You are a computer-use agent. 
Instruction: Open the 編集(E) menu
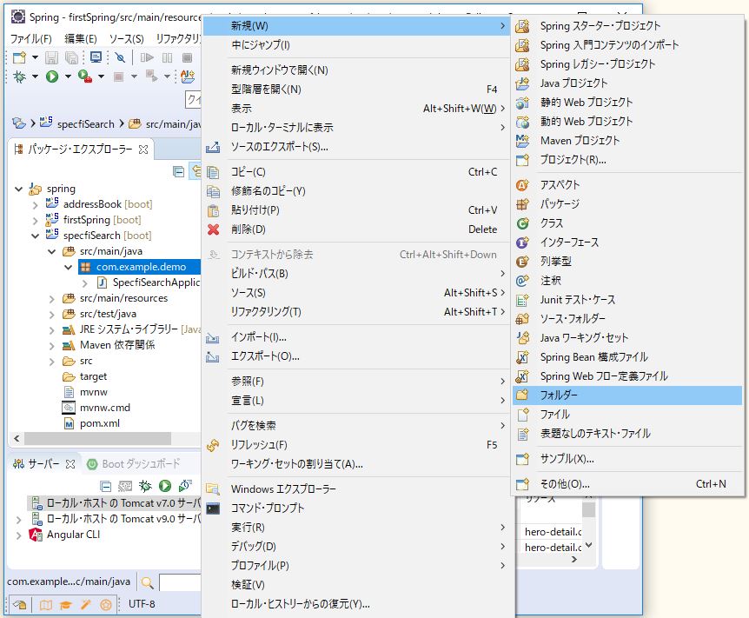point(80,39)
